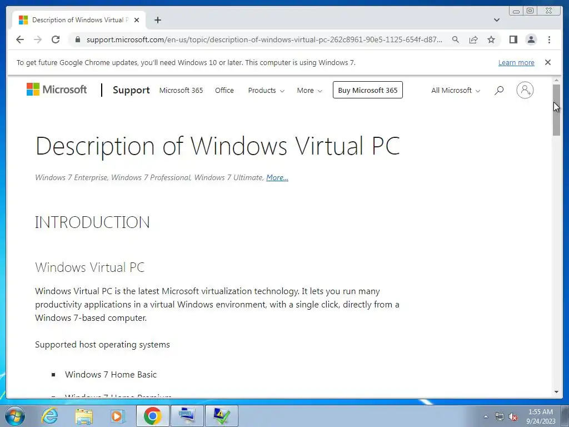Click the scrollbar down arrow
The width and height of the screenshot is (569, 427).
pyautogui.click(x=557, y=392)
